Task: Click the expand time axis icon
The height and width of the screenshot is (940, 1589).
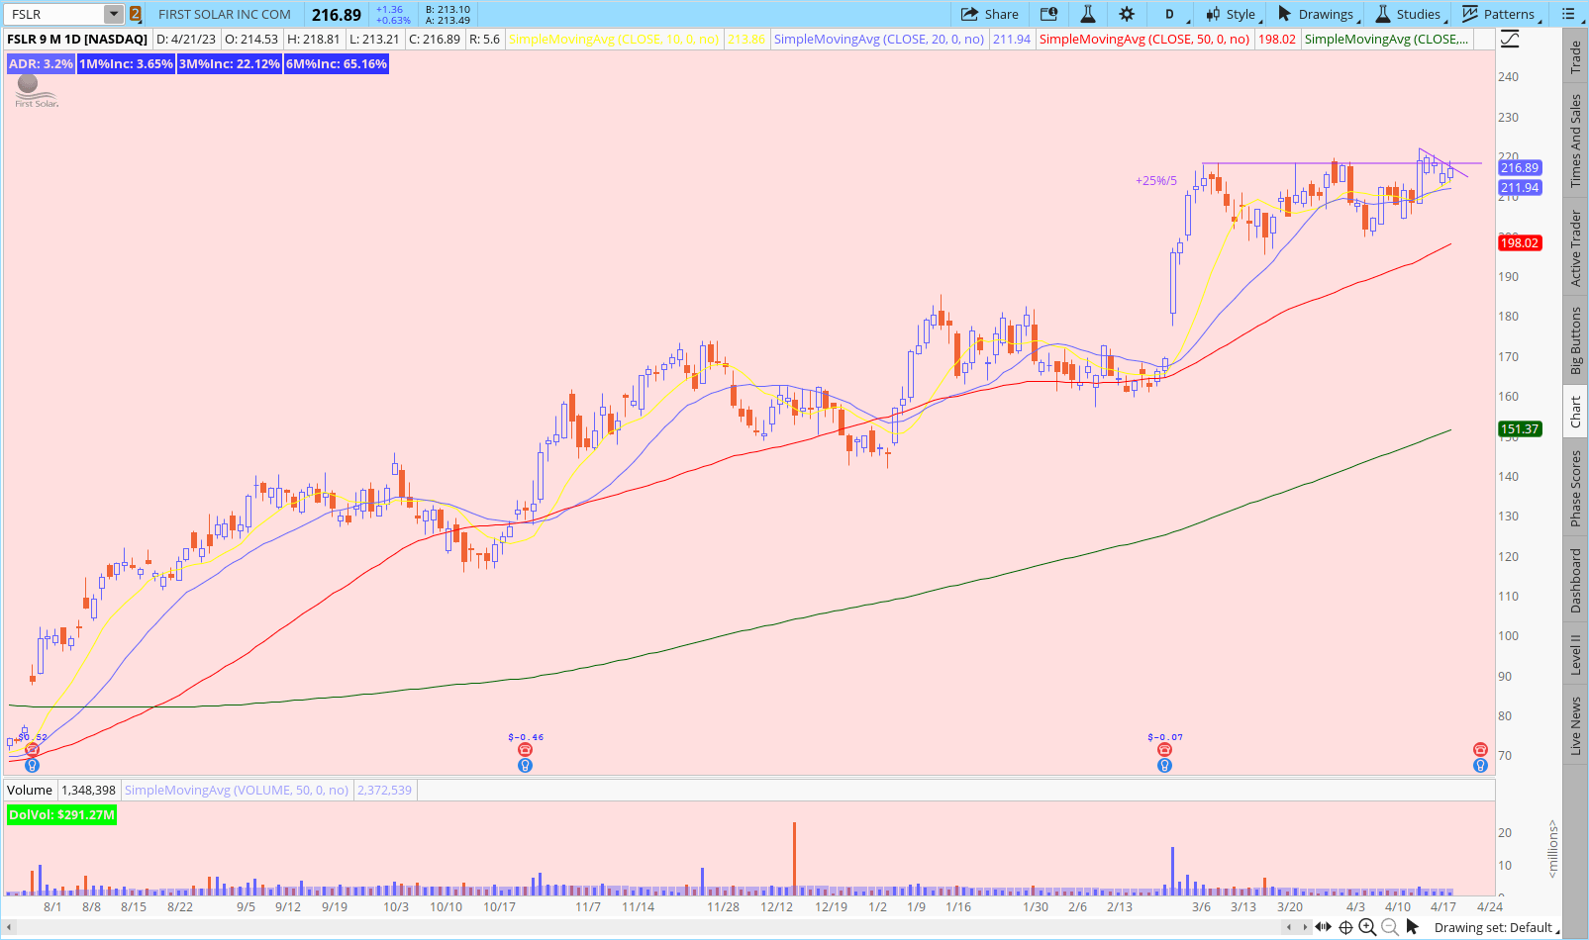Action: click(x=1323, y=927)
